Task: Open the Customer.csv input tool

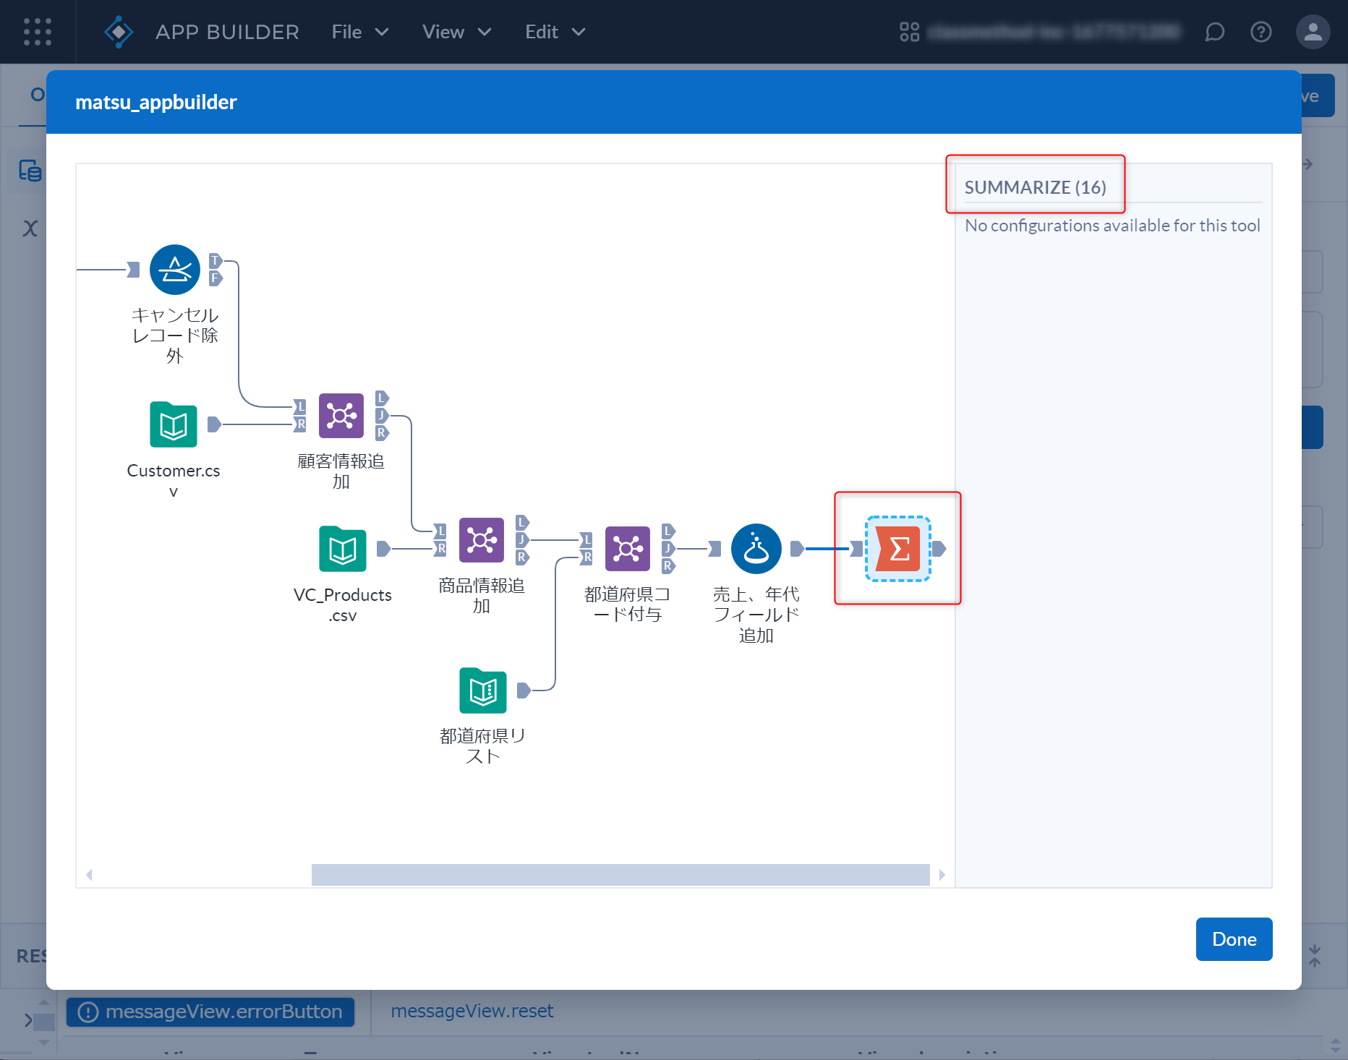Action: tap(174, 425)
